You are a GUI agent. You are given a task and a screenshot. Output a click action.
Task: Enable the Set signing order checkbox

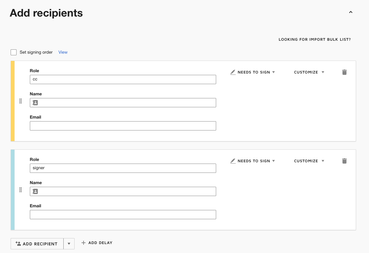coord(14,52)
